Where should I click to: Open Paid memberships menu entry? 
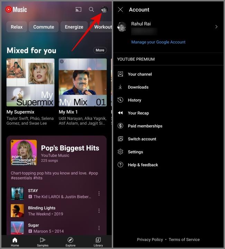(169, 126)
